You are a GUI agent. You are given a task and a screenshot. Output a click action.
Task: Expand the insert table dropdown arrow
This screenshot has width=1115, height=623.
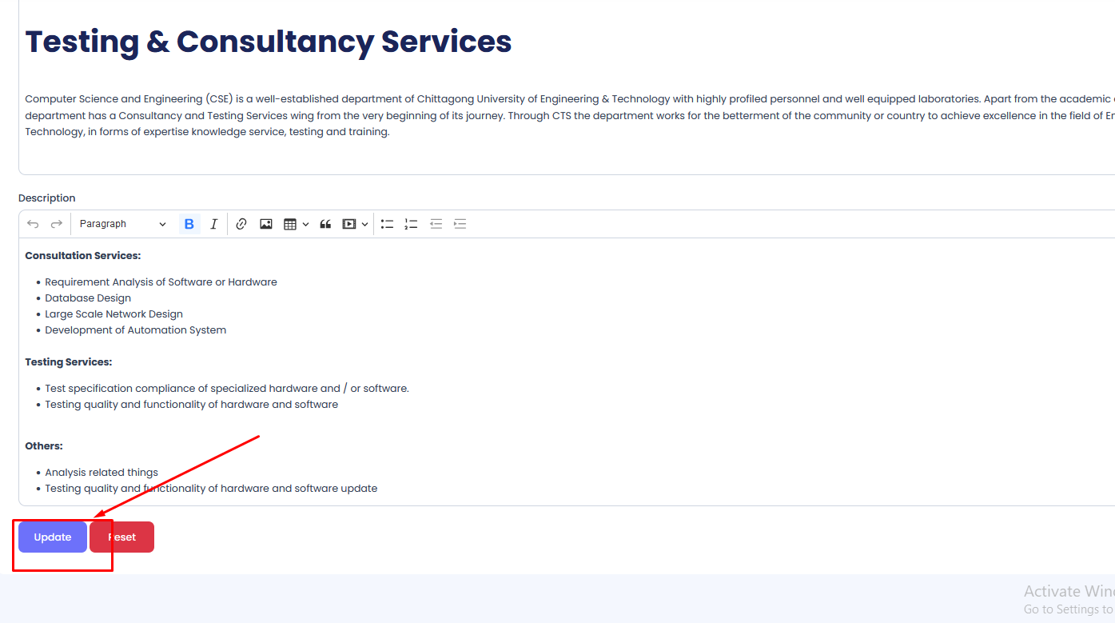(x=306, y=225)
